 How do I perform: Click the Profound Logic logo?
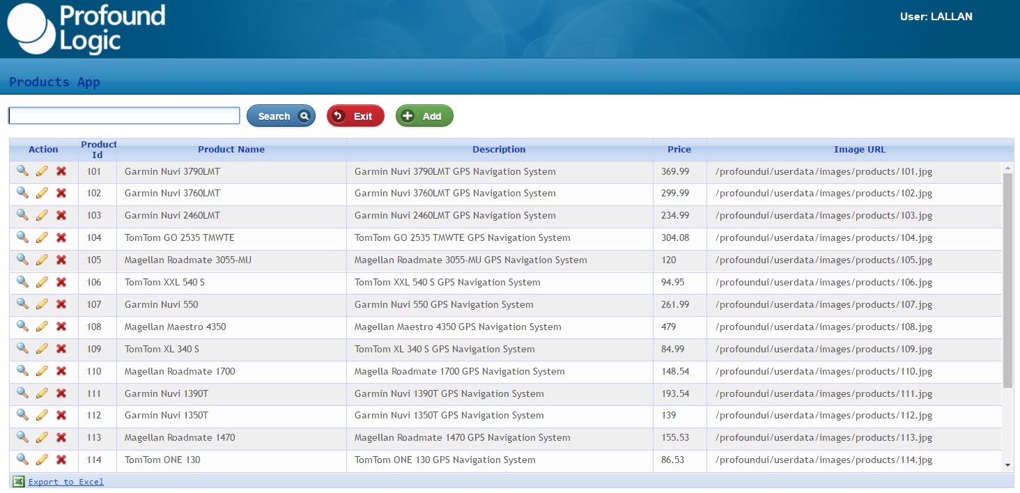click(x=86, y=29)
